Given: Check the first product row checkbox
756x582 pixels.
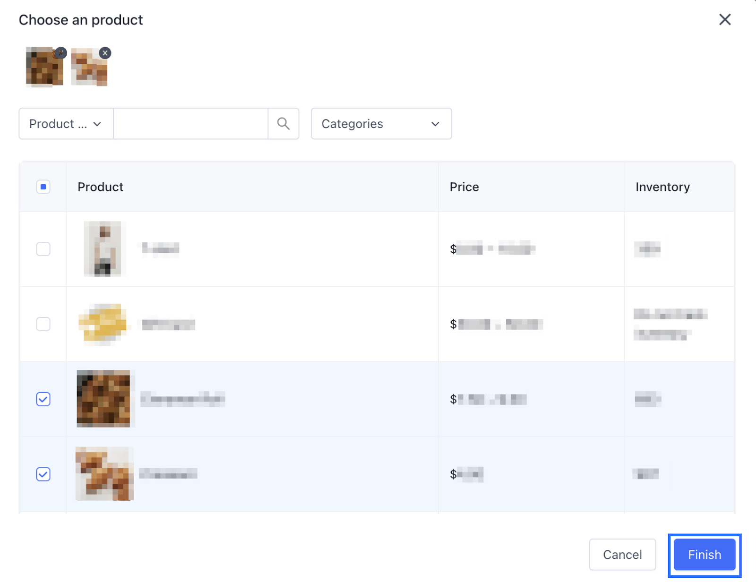Looking at the screenshot, I should click(43, 249).
